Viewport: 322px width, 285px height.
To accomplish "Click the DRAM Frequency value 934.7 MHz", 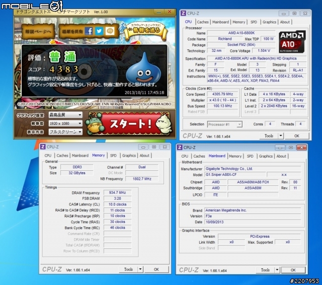I will (x=117, y=192).
